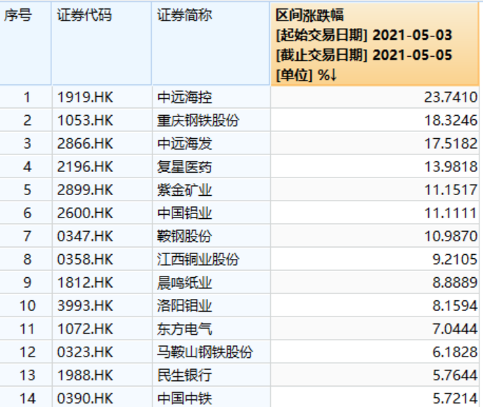Select stock name 中国中铁
483x407 pixels.
click(184, 399)
